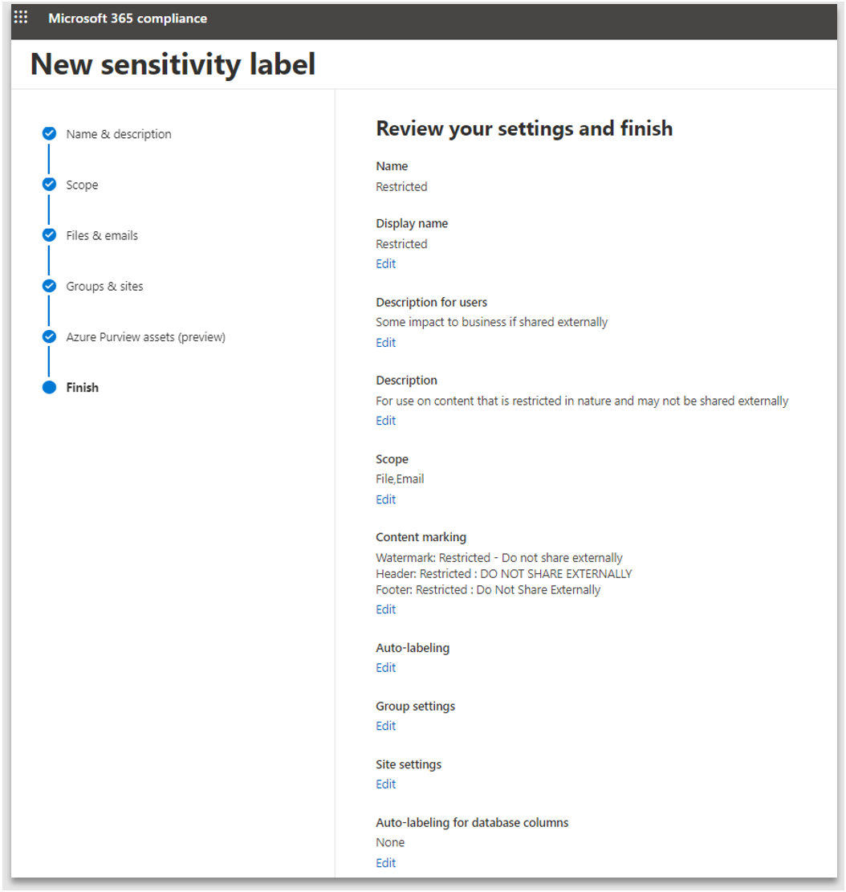Edit the Content marking settings
Screen dimensions: 846x892
pyautogui.click(x=385, y=609)
